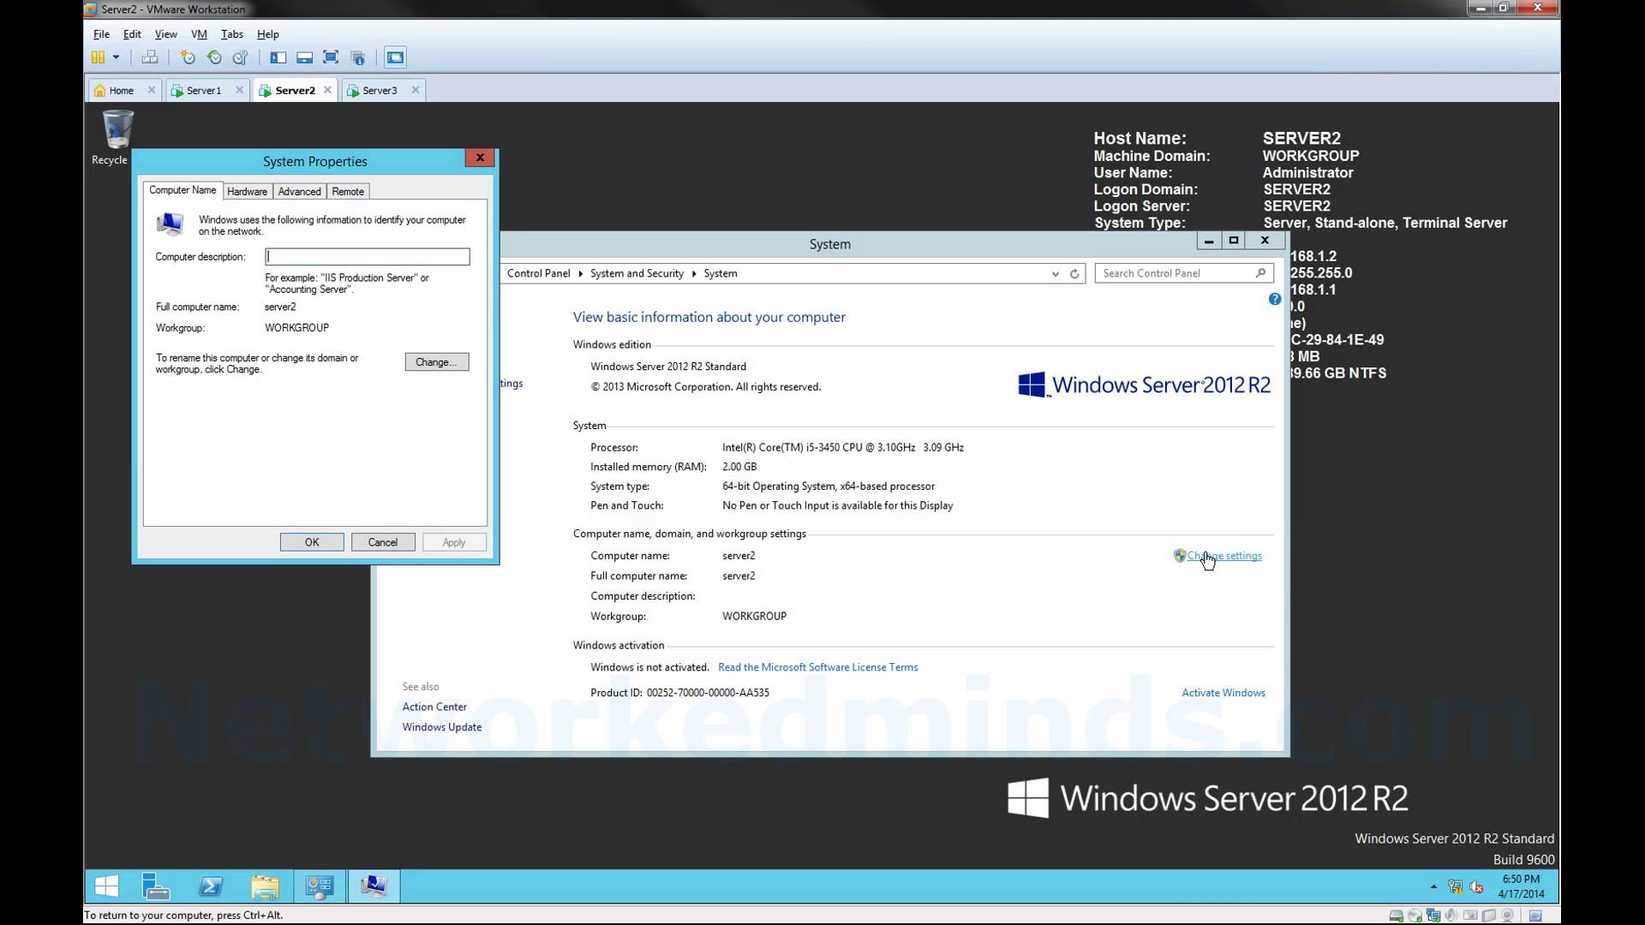Click the VMware pause/suspend VM button
Image resolution: width=1645 pixels, height=925 pixels.
[x=99, y=57]
